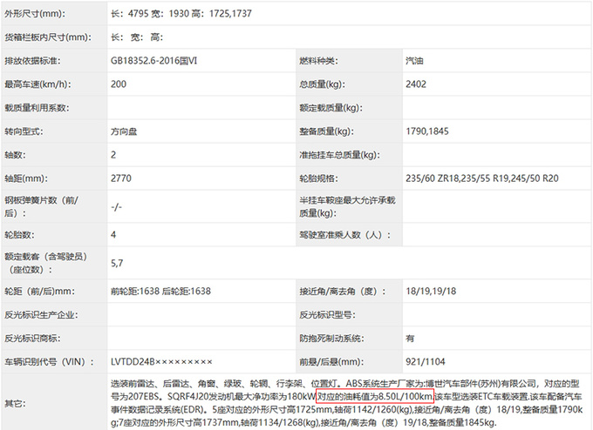Click the text 对应的油耗值为8.50L/100km
Image resolution: width=593 pixels, height=430 pixels.
click(375, 396)
